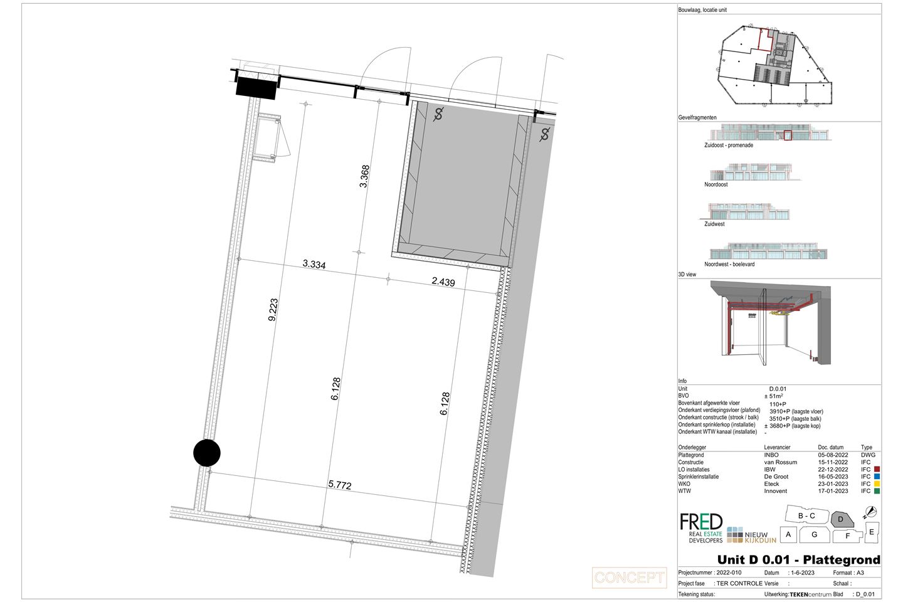903x602 pixels.
Task: Select building block A in the site key
Action: [789, 534]
